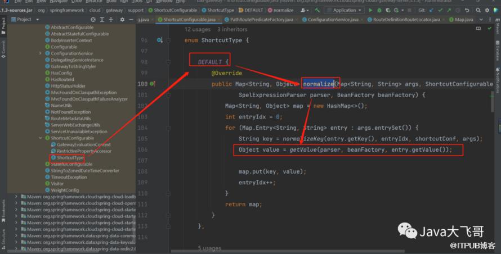Open Project panel options gear icon

click(123, 20)
